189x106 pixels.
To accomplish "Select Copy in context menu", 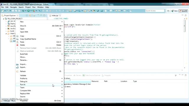I will 40,36.
